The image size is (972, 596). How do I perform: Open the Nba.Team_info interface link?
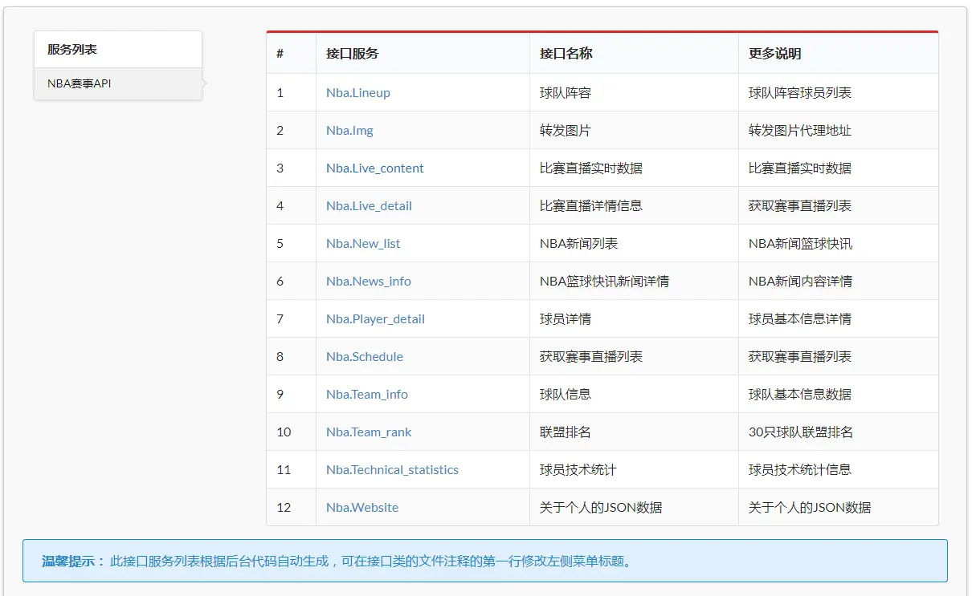[x=366, y=394]
